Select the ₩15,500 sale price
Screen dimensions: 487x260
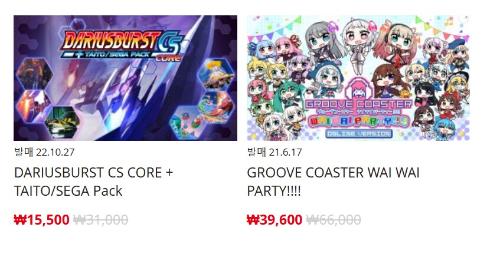[42, 220]
